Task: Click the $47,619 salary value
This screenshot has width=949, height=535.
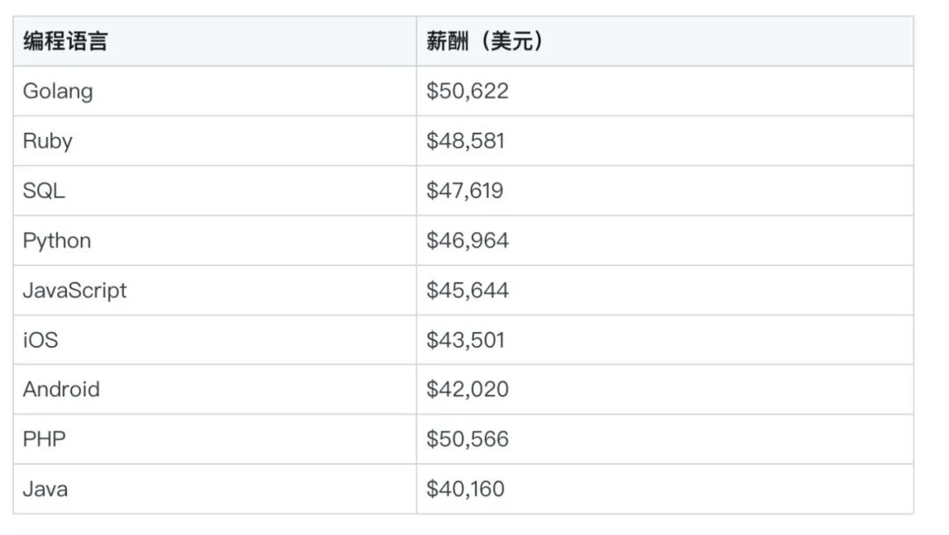Action: (465, 191)
